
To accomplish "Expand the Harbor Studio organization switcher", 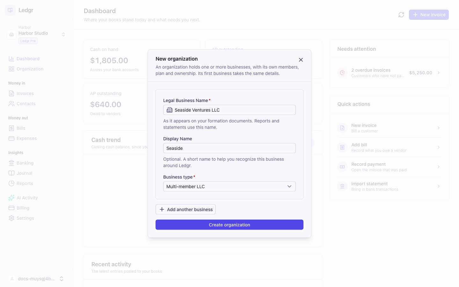I will coord(63,34).
